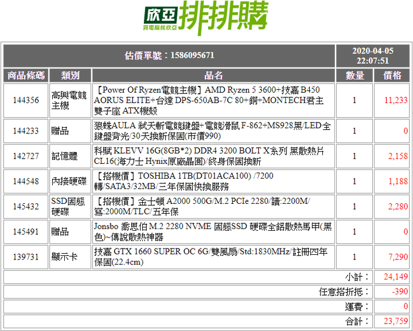Click the date 2020-04-05 22:07:51
The width and height of the screenshot is (413, 331).
(x=373, y=56)
